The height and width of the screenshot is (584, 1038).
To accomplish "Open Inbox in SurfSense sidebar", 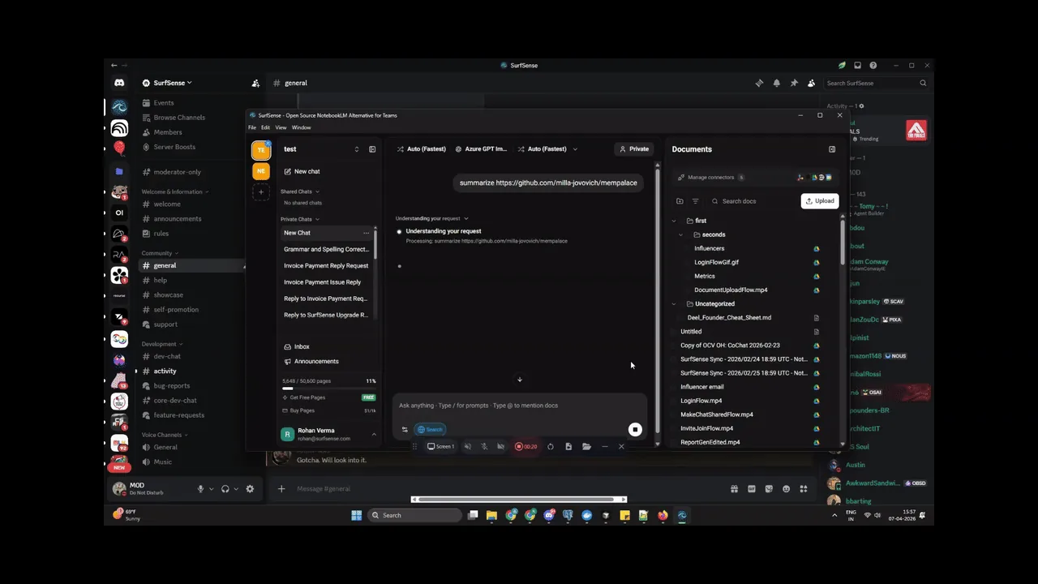I will pyautogui.click(x=297, y=346).
